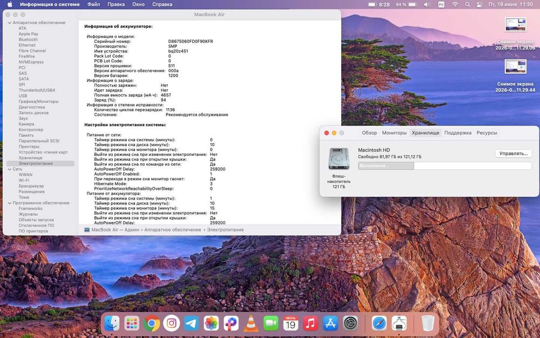
Task: Select Память in the sidebar
Action: (26, 136)
